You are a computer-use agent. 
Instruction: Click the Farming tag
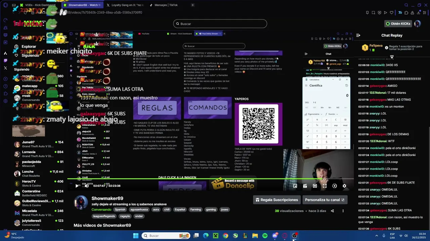[x=196, y=210]
